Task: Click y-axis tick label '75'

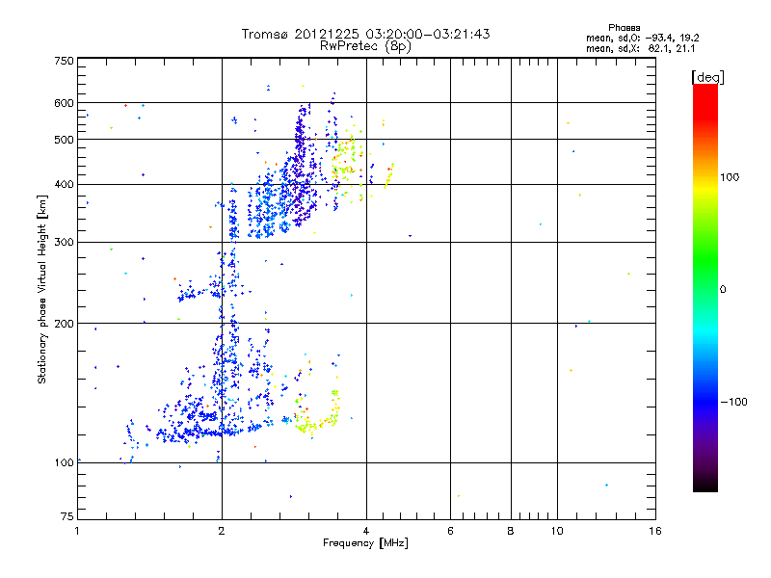Action: click(67, 516)
